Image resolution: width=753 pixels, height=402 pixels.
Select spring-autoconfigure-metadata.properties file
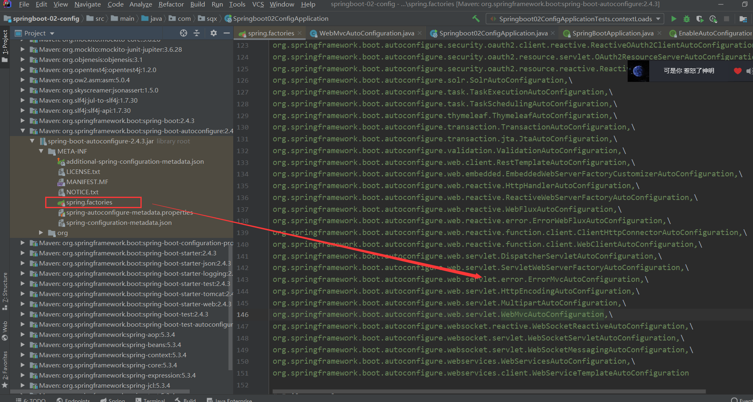click(x=129, y=212)
